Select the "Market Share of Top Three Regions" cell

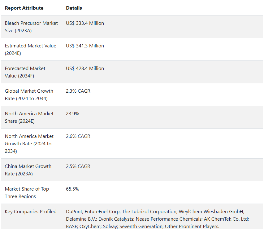[x=27, y=193]
